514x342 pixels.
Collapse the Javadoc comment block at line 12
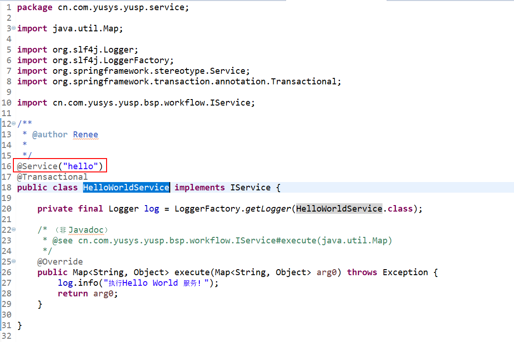[13, 124]
